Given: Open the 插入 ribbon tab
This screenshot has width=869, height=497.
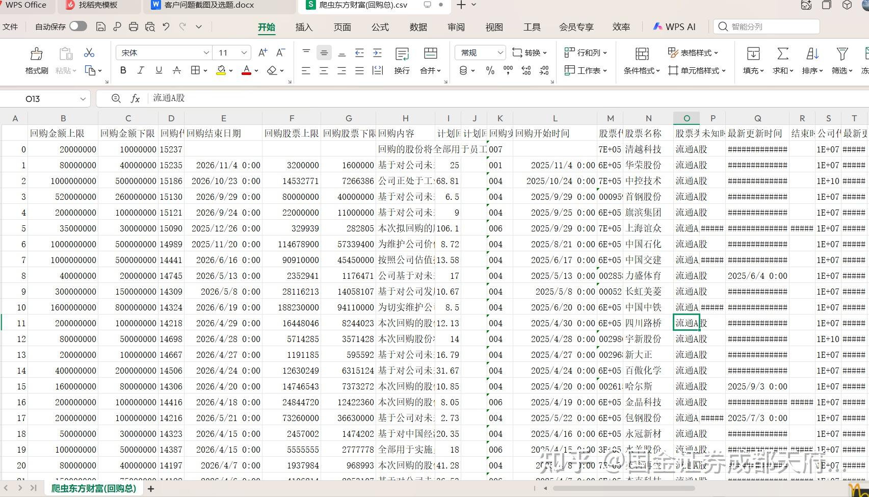Looking at the screenshot, I should tap(303, 27).
